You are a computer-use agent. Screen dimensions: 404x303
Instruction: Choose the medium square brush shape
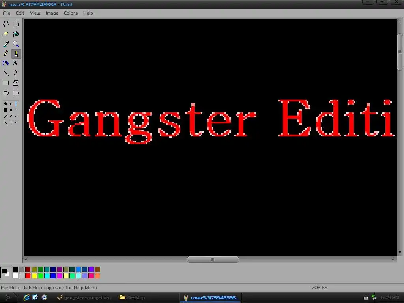11,110
